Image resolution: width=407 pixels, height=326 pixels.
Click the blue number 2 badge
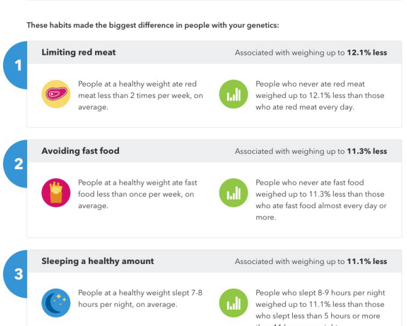coord(15,164)
